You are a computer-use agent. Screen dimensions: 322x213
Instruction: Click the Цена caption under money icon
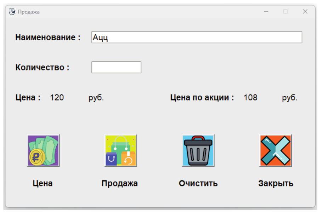tap(43, 183)
